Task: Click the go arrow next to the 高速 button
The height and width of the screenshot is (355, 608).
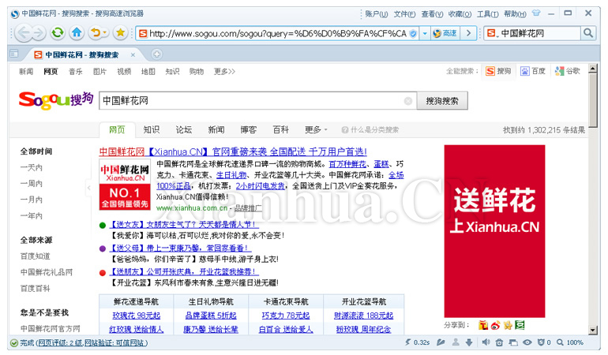Action: pos(468,33)
